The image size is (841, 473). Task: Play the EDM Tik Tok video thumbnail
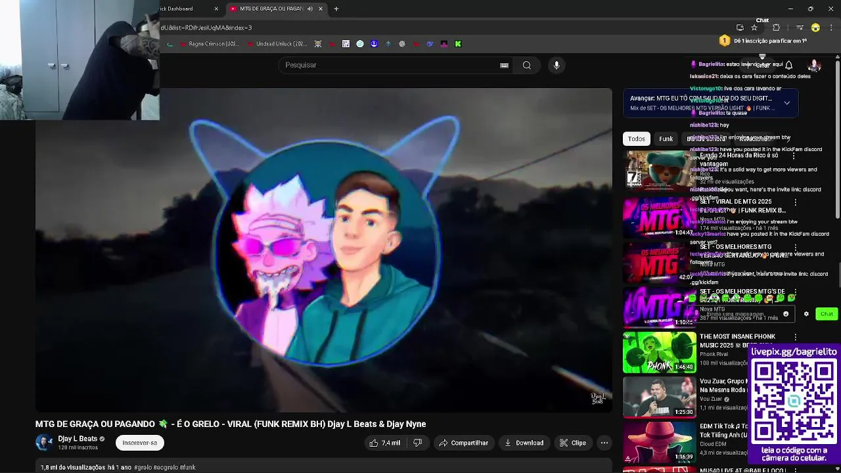(x=660, y=441)
